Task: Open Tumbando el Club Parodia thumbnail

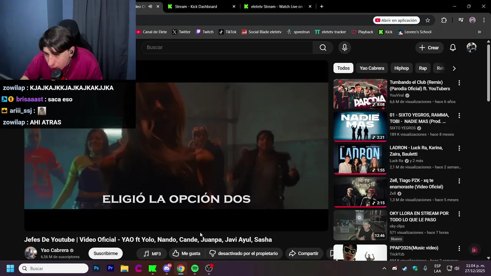Action: point(360,94)
